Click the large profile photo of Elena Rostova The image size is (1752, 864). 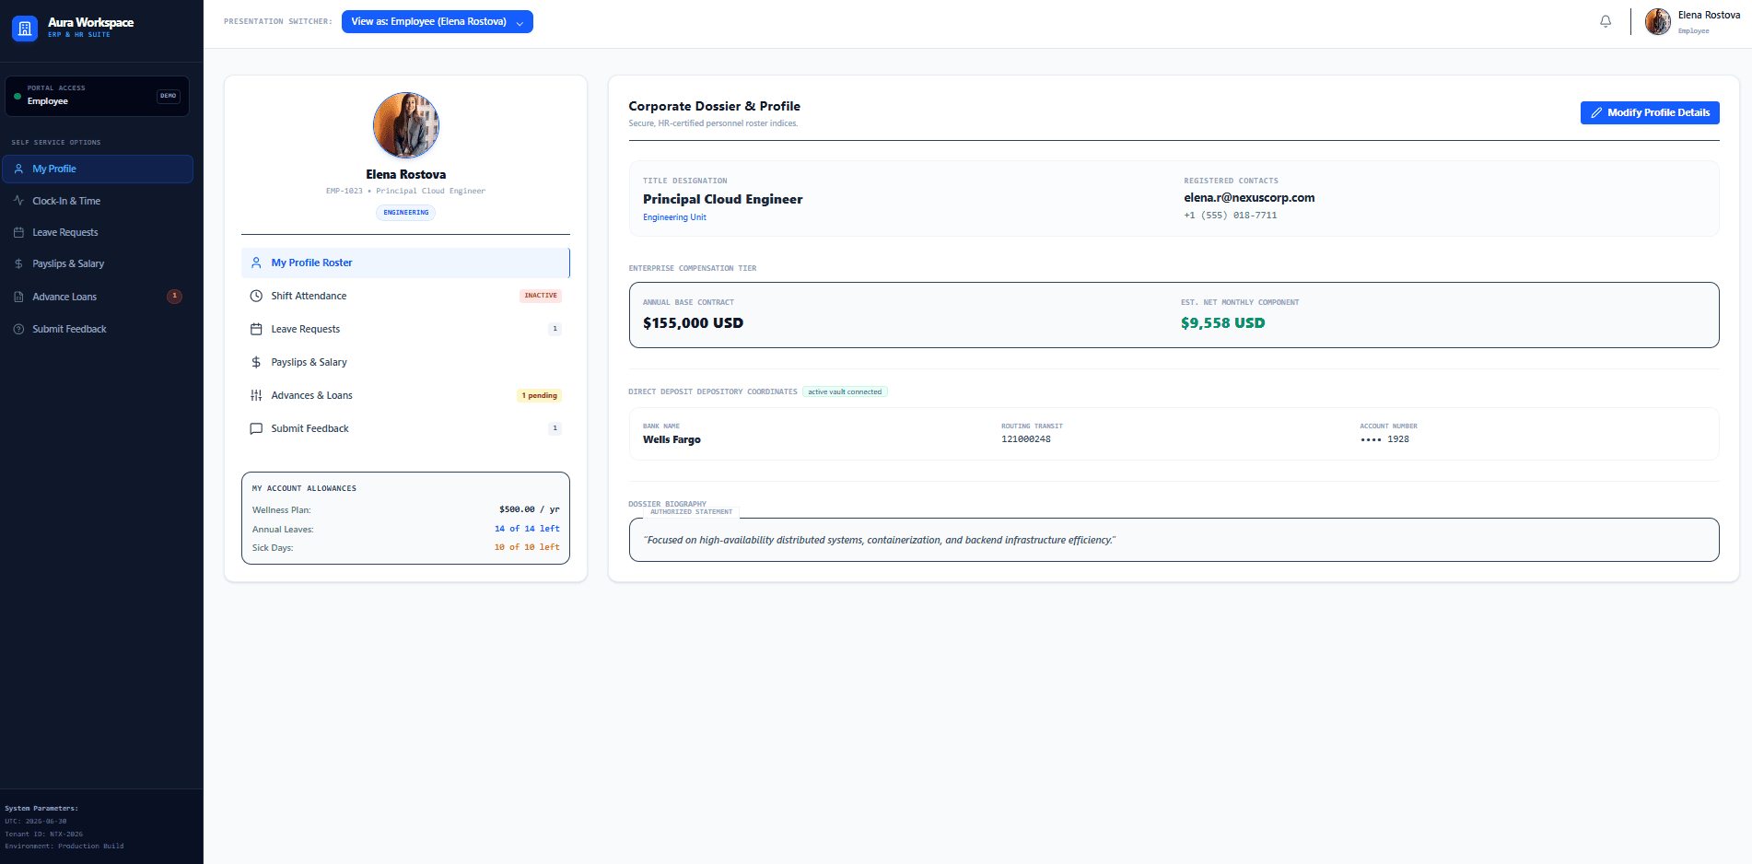[x=406, y=125]
